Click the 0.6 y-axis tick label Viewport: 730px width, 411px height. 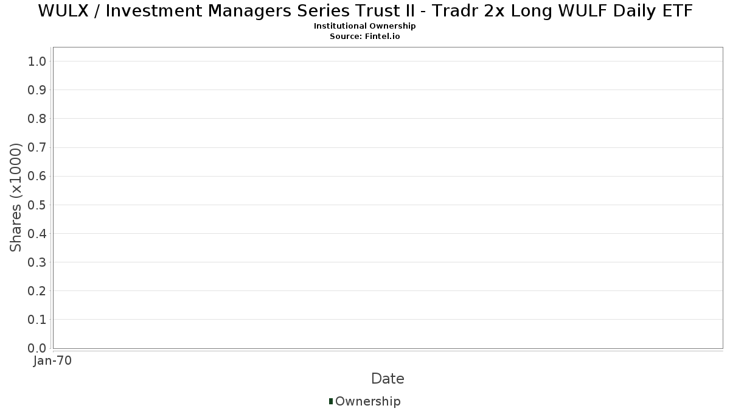pos(37,176)
